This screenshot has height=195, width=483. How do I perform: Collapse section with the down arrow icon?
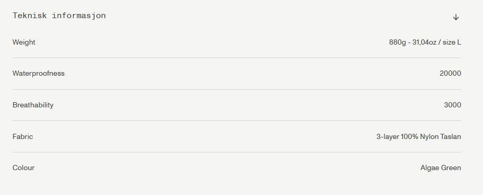456,17
